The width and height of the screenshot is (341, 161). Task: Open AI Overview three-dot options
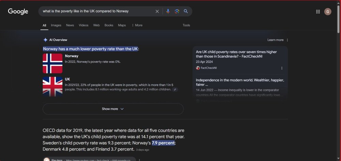coord(287,40)
